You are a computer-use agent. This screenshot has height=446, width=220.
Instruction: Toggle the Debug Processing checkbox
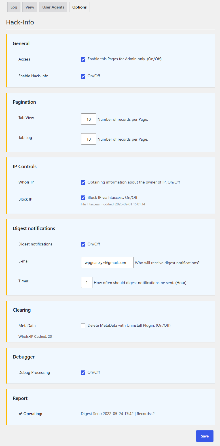83,373
